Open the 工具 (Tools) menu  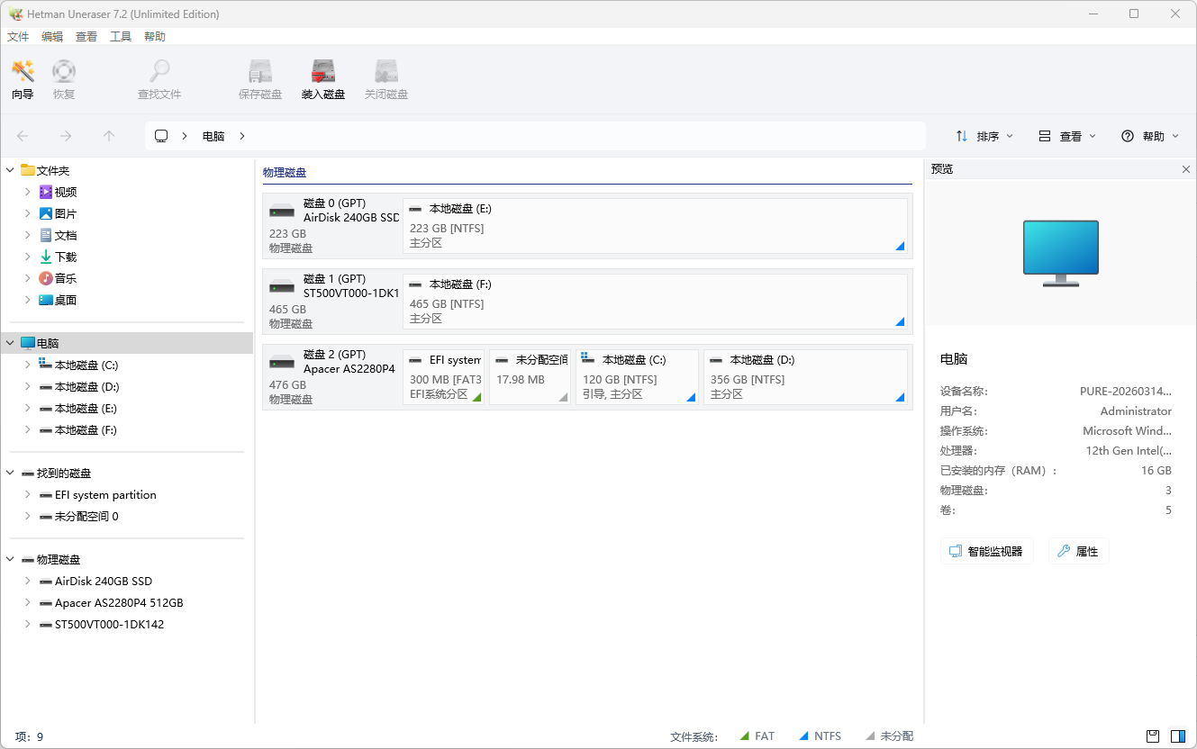(x=121, y=36)
